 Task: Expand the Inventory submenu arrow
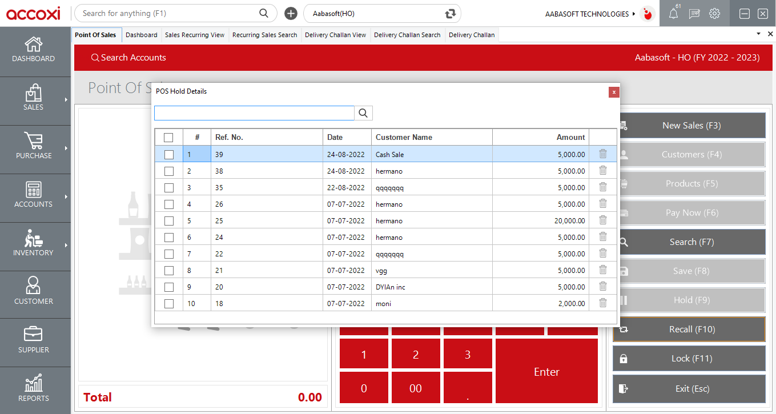(x=66, y=246)
